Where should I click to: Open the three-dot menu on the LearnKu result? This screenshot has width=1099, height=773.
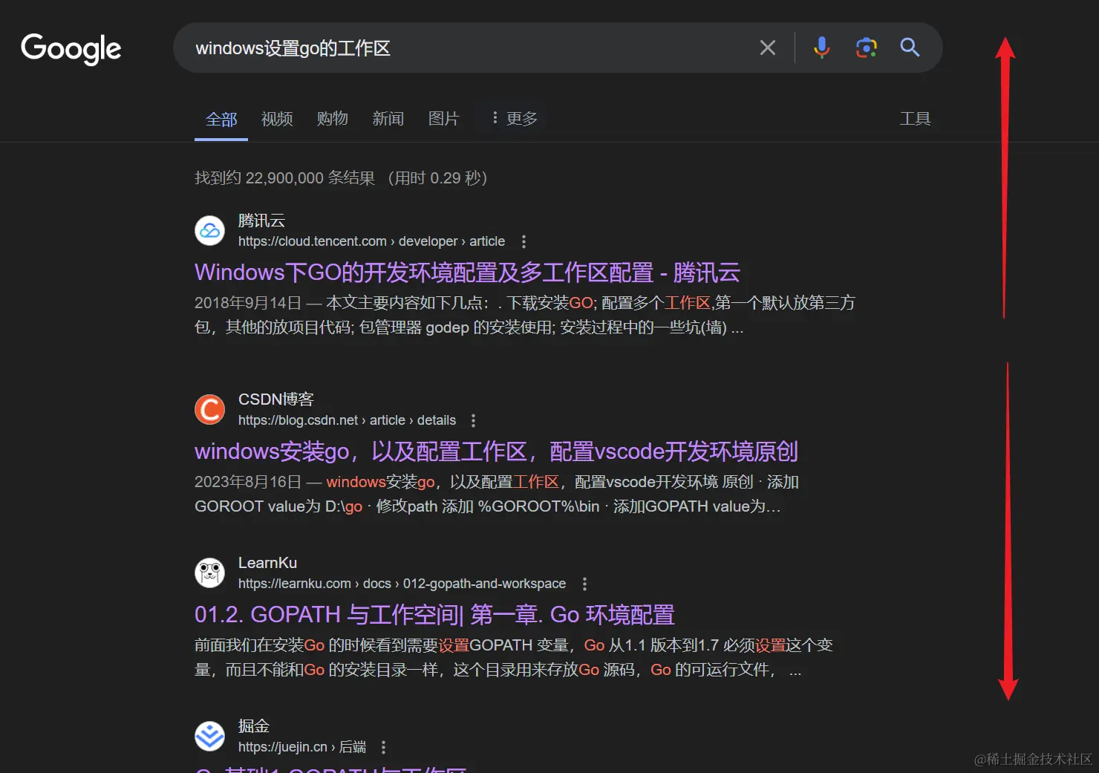[x=584, y=584]
